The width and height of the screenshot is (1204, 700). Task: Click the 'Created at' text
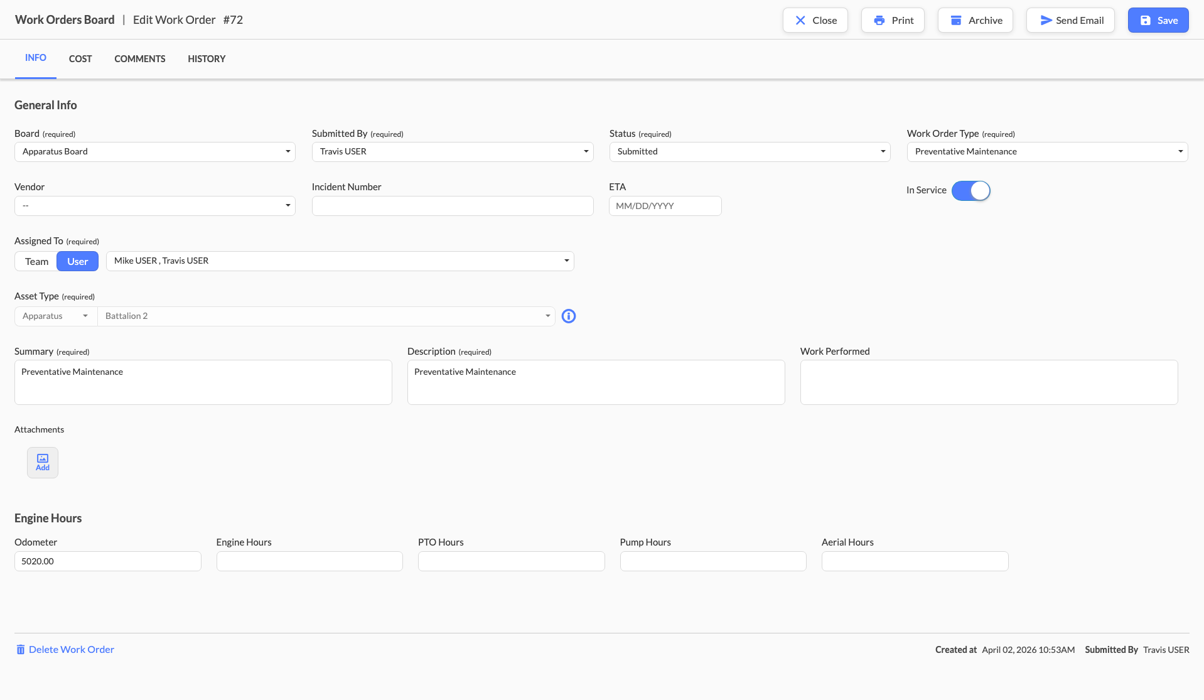[956, 650]
